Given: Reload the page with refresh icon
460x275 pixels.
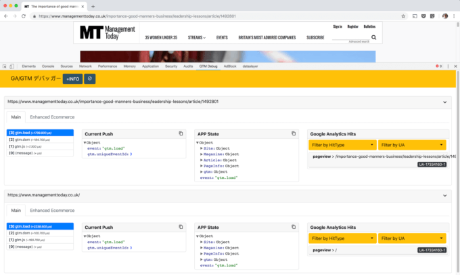Looking at the screenshot, I should tap(24, 16).
